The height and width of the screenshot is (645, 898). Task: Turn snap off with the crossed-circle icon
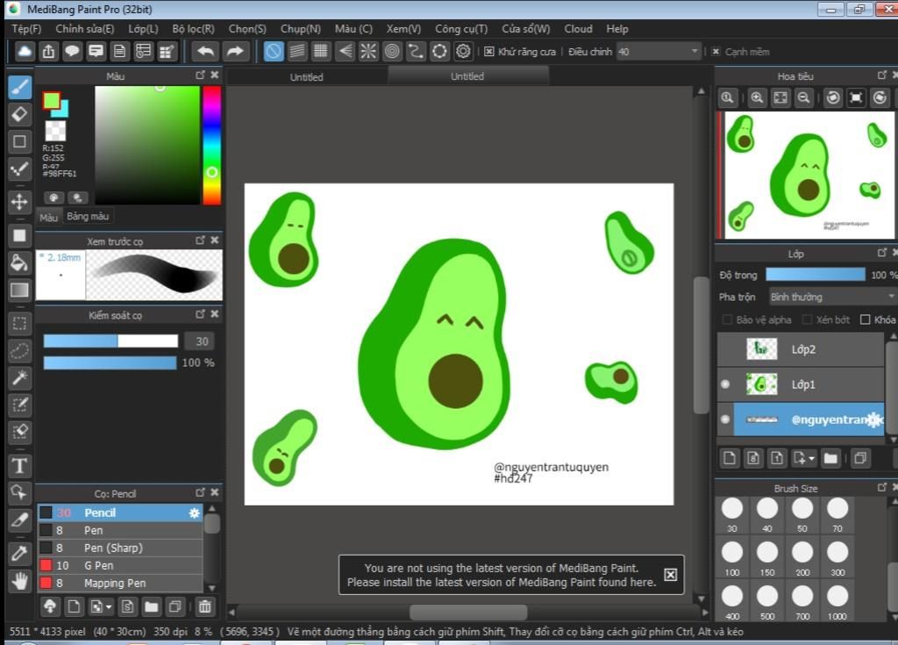274,52
